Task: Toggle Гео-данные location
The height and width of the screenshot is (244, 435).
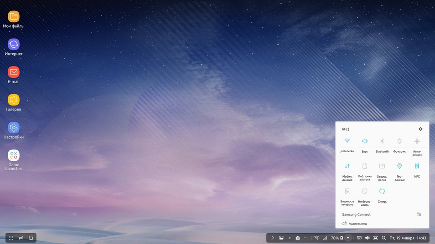Action: point(399,172)
